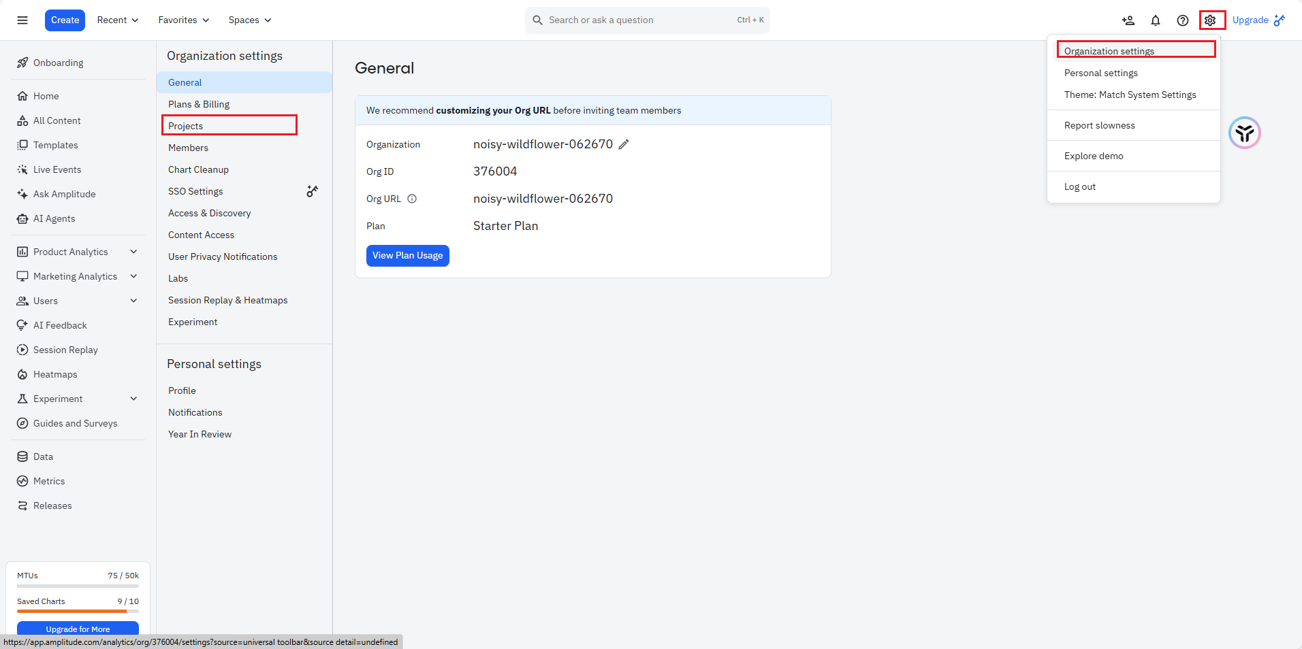Open Labs settings
The image size is (1302, 649).
[244, 278]
